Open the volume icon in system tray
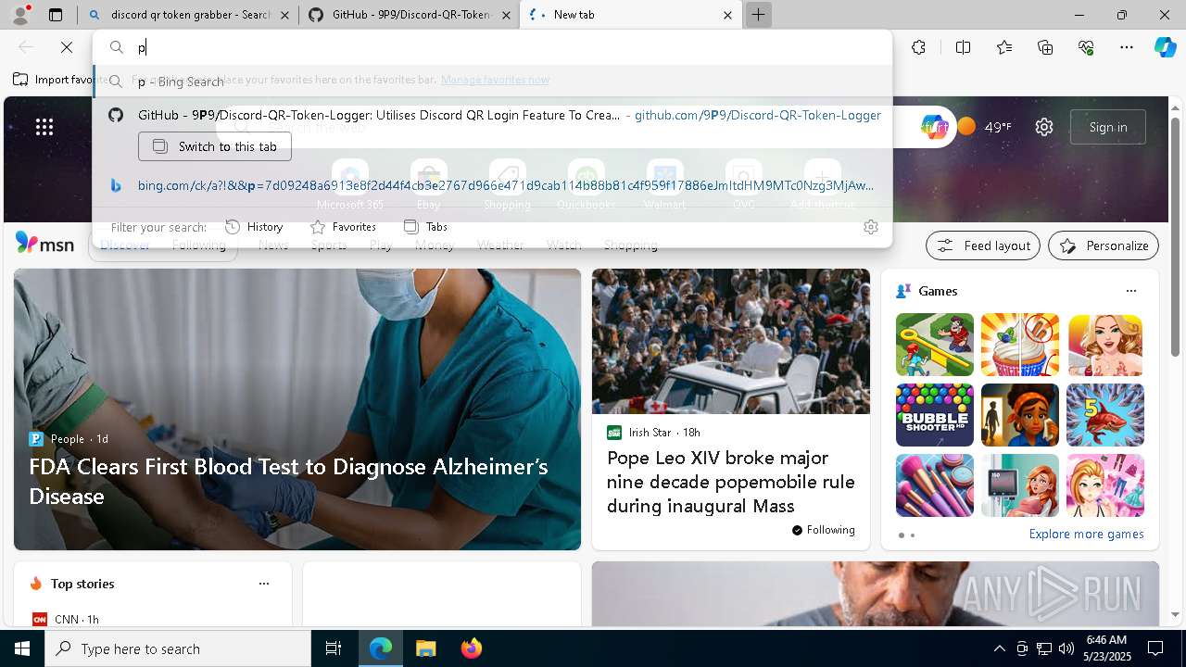1186x667 pixels. 1066,648
